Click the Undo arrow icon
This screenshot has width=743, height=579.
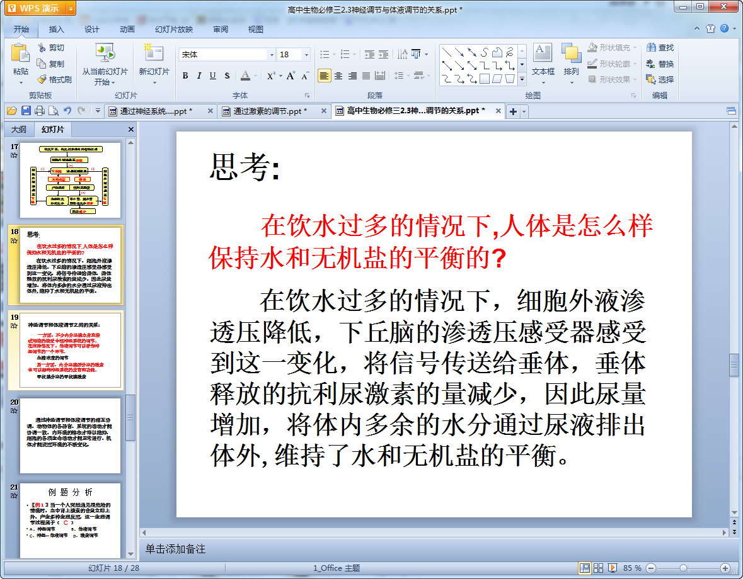tap(67, 111)
